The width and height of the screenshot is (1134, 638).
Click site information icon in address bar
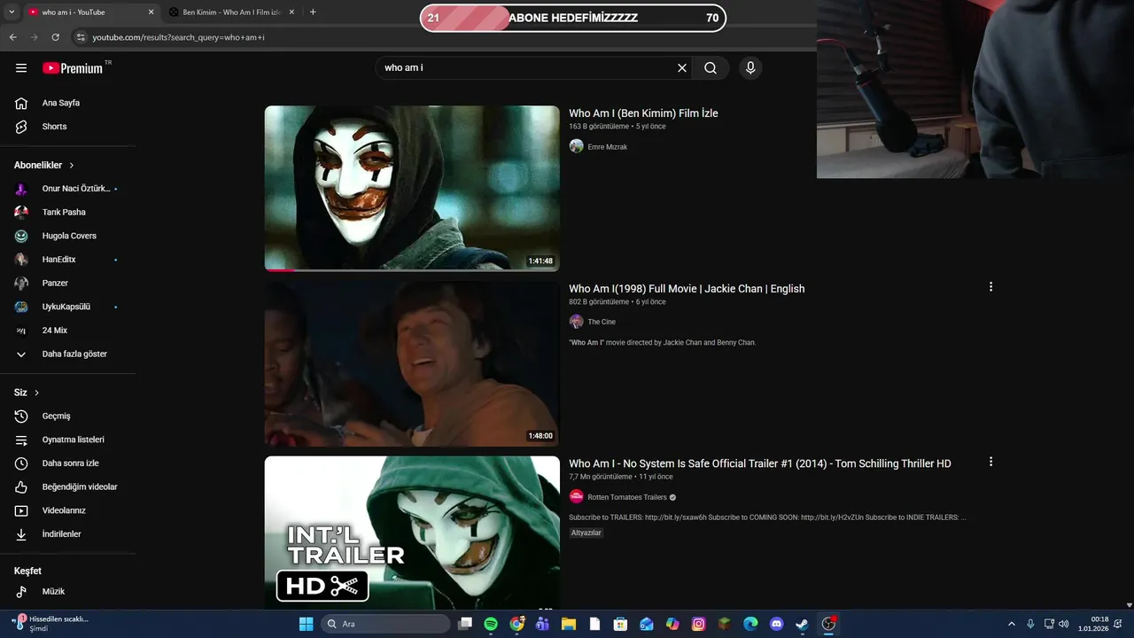click(x=80, y=37)
